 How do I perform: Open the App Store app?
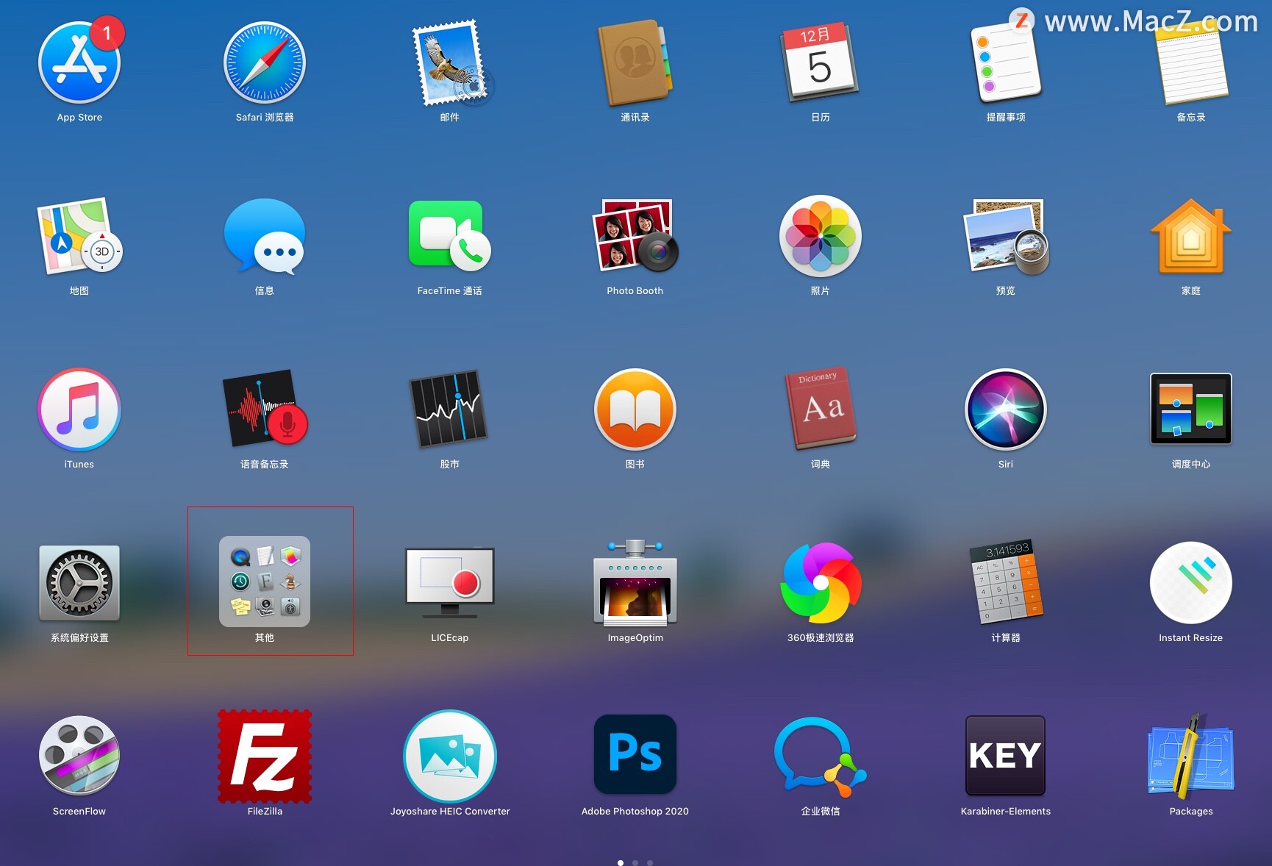pos(79,62)
